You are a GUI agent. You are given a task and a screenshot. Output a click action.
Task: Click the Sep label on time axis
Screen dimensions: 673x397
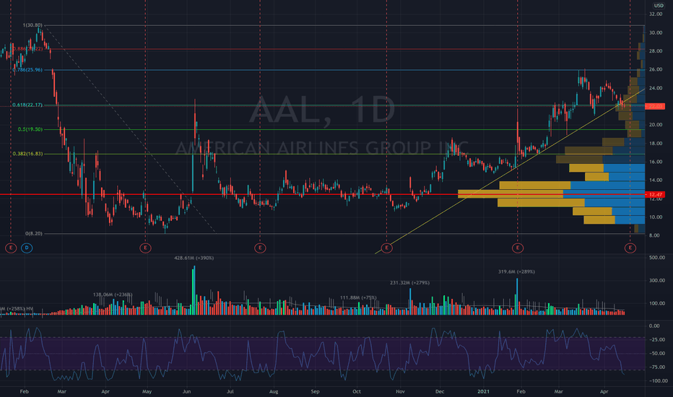(315, 392)
